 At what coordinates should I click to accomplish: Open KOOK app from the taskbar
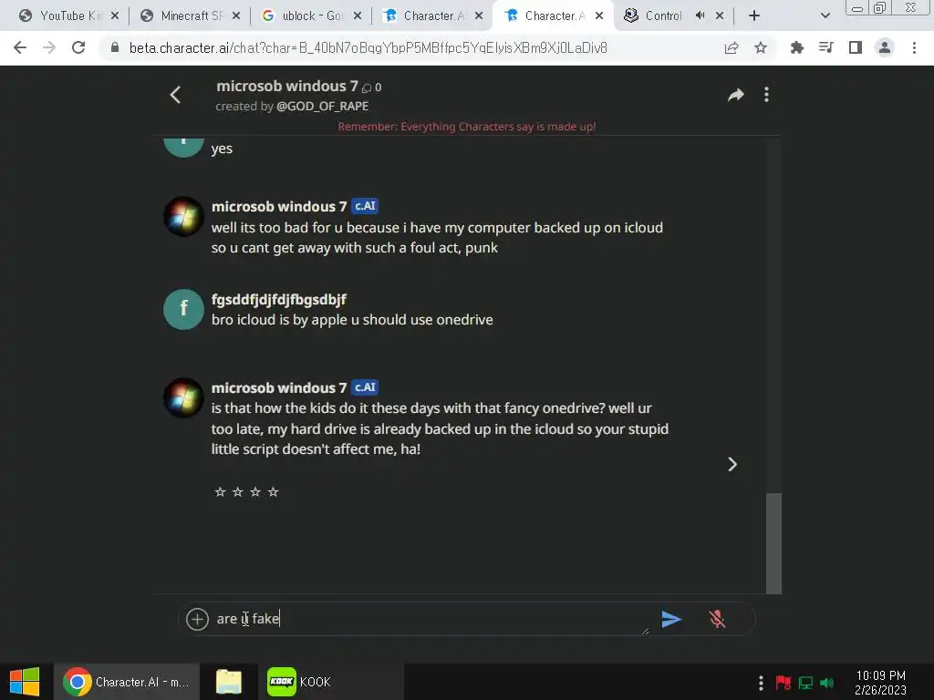pos(299,682)
